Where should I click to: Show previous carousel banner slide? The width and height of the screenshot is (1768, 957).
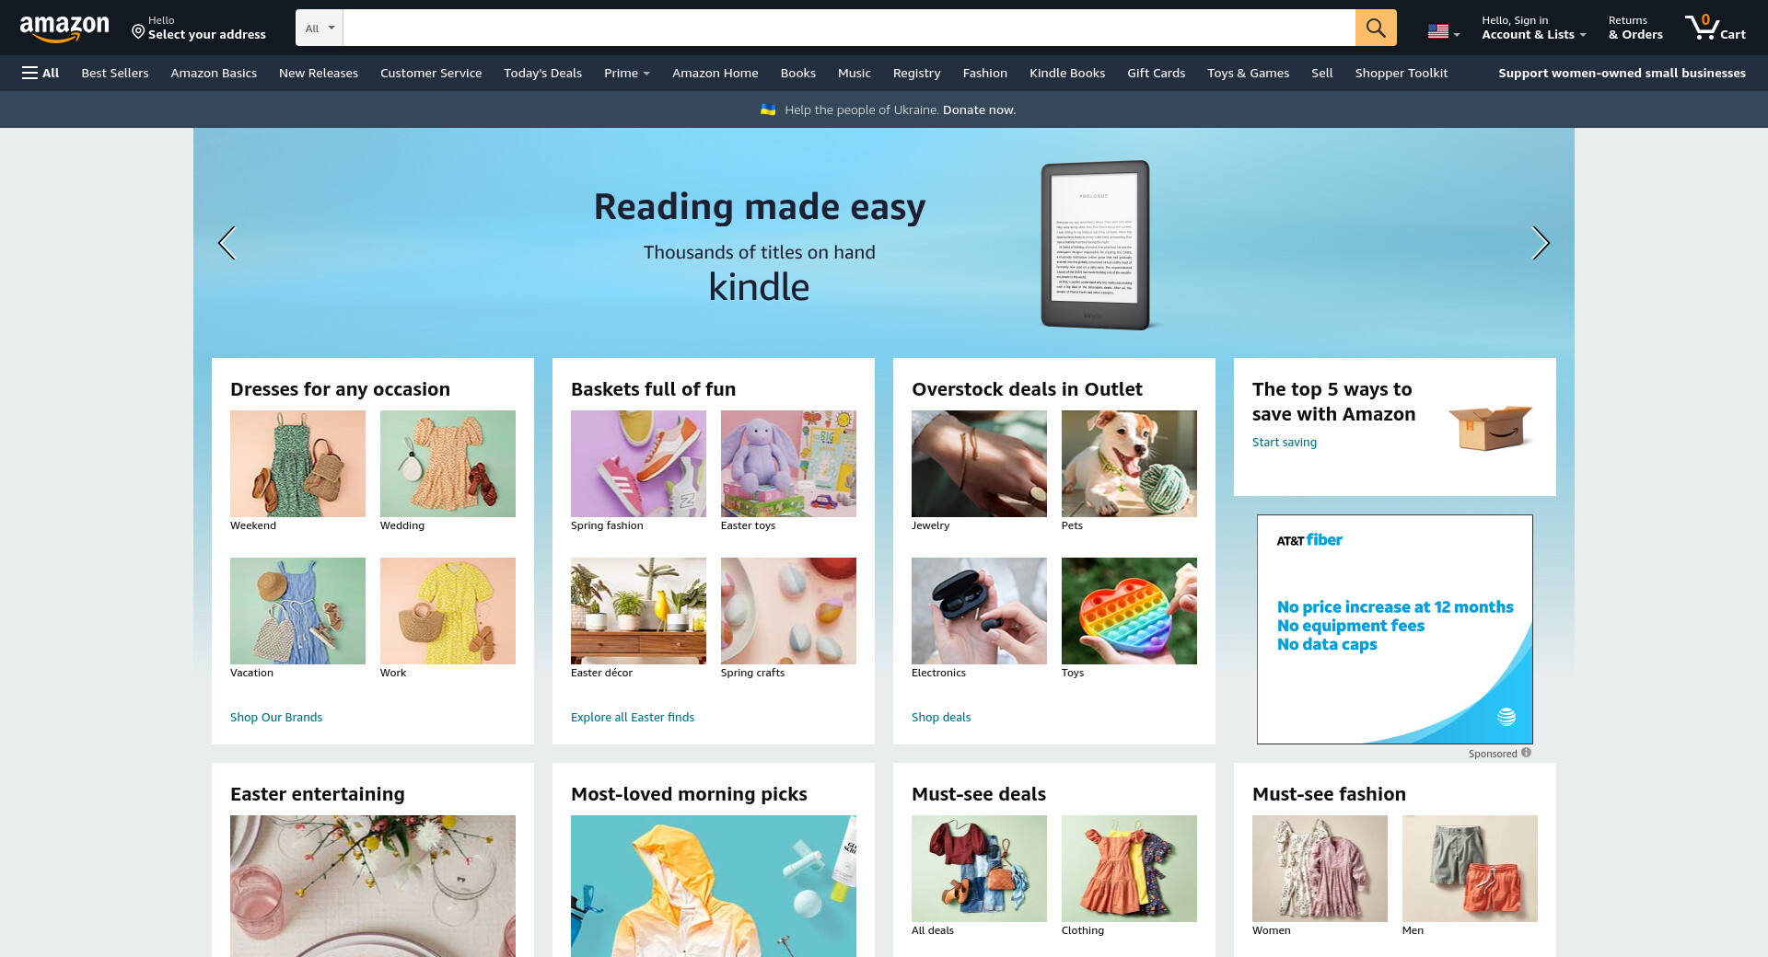[x=227, y=243]
